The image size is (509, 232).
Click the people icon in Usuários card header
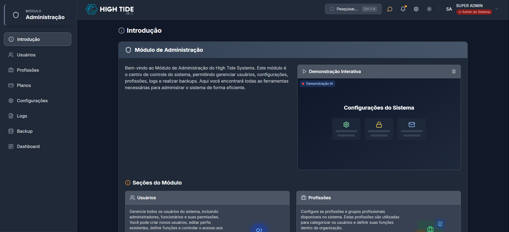tap(132, 198)
